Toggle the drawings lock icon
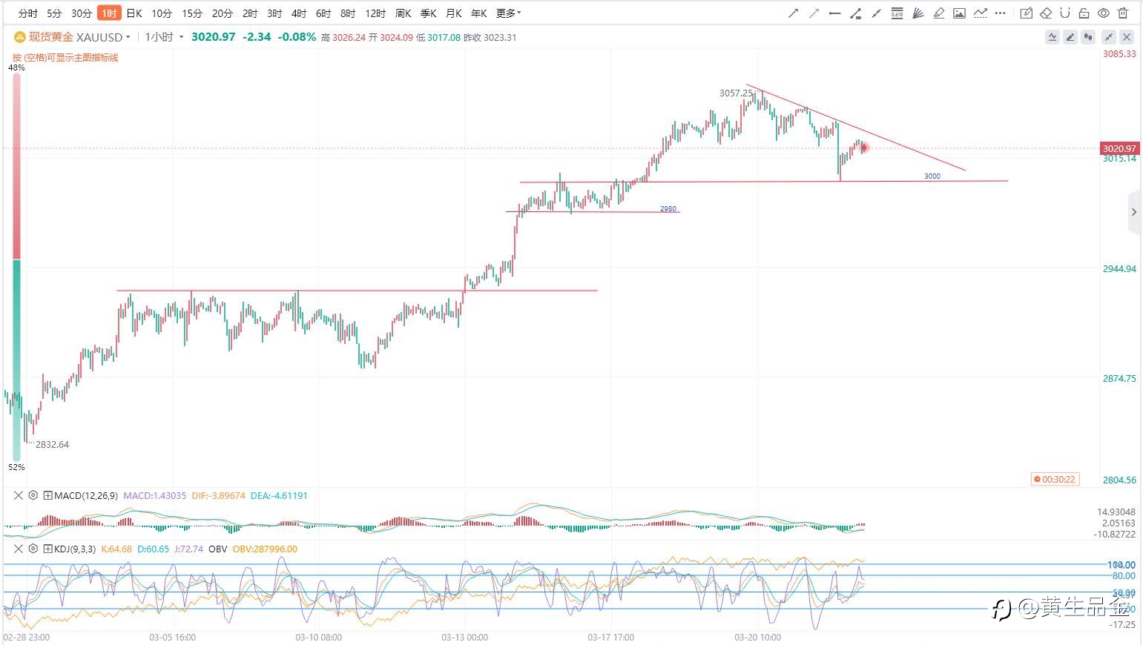This screenshot has height=645, width=1143. [x=1084, y=13]
